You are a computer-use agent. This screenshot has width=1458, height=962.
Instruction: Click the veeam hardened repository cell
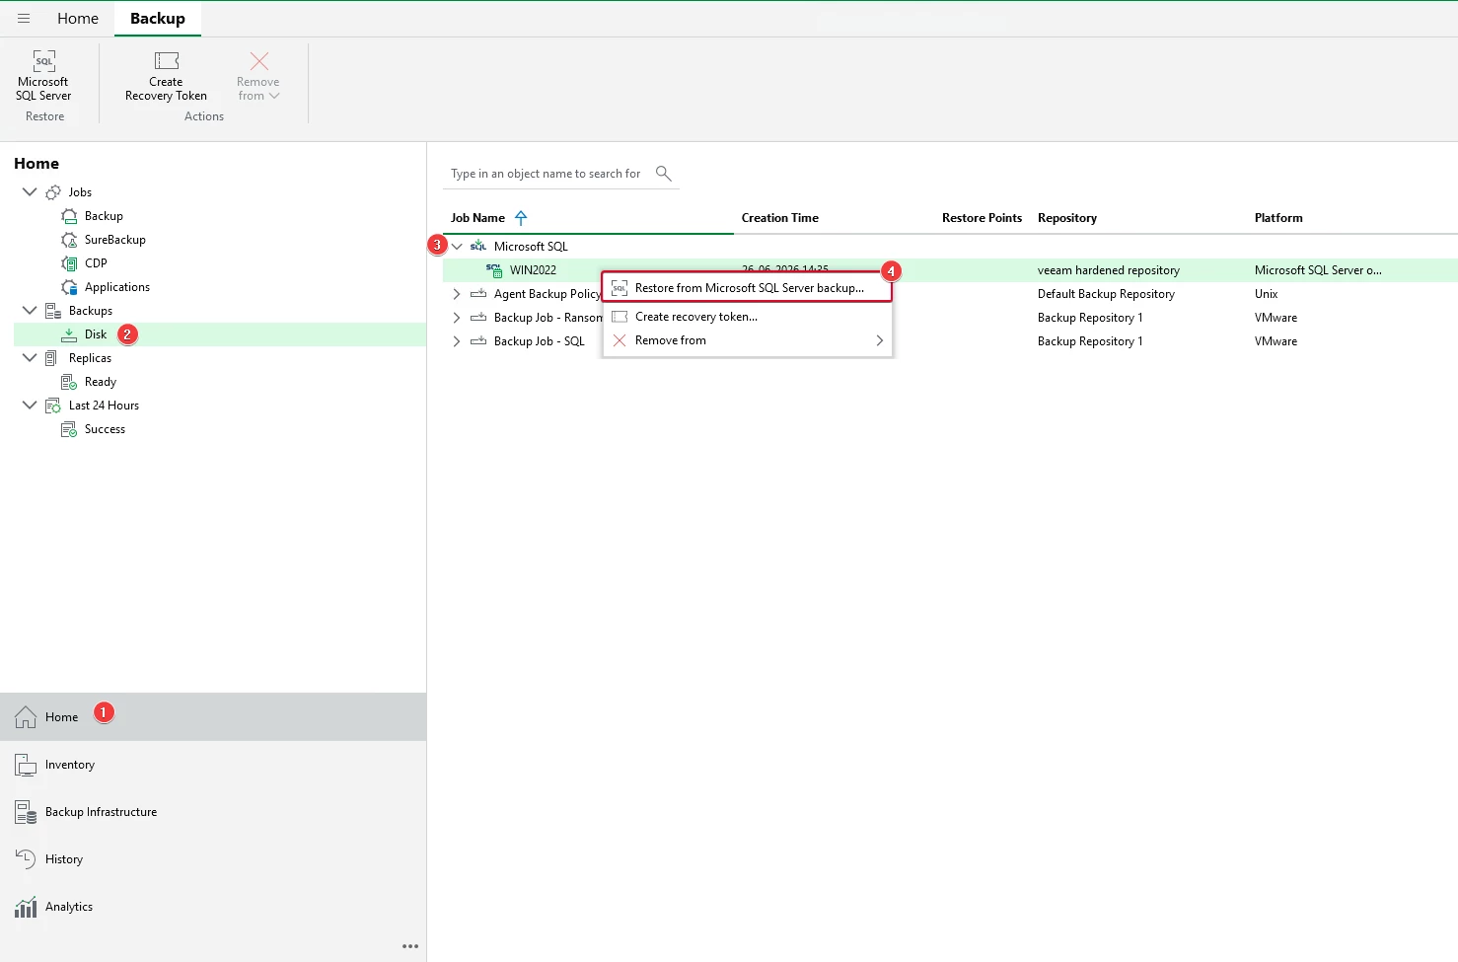coord(1109,270)
